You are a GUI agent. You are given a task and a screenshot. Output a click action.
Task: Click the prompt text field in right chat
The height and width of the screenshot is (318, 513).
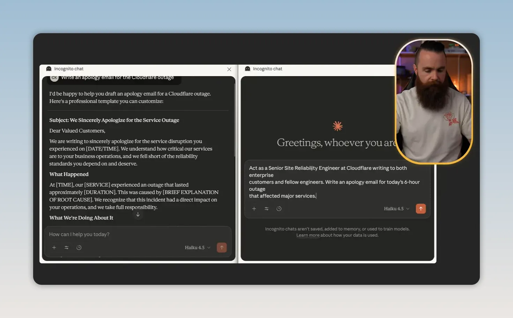[337, 182]
